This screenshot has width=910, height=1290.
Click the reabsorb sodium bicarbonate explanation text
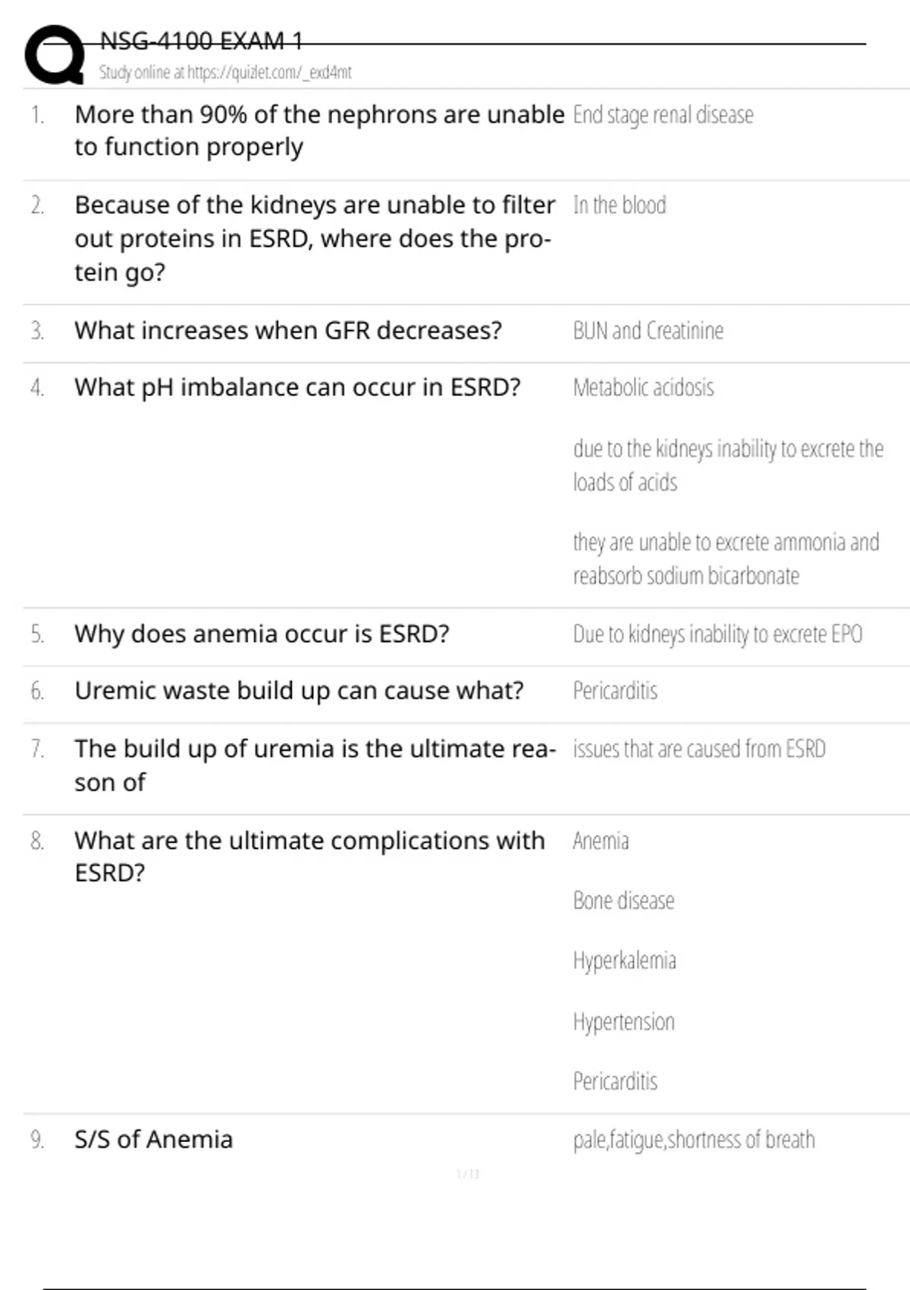(686, 576)
